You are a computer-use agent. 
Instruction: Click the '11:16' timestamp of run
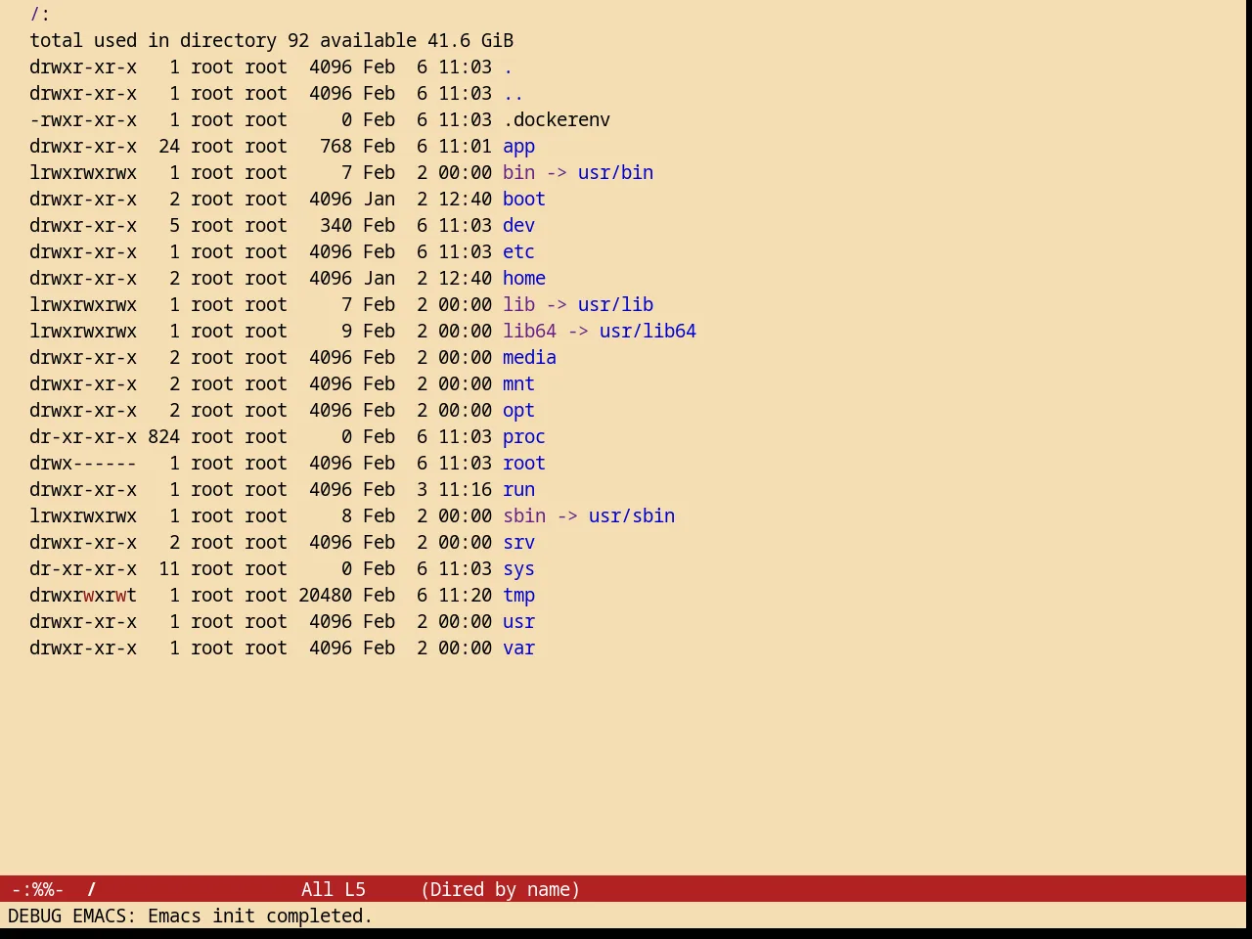pyautogui.click(x=465, y=490)
